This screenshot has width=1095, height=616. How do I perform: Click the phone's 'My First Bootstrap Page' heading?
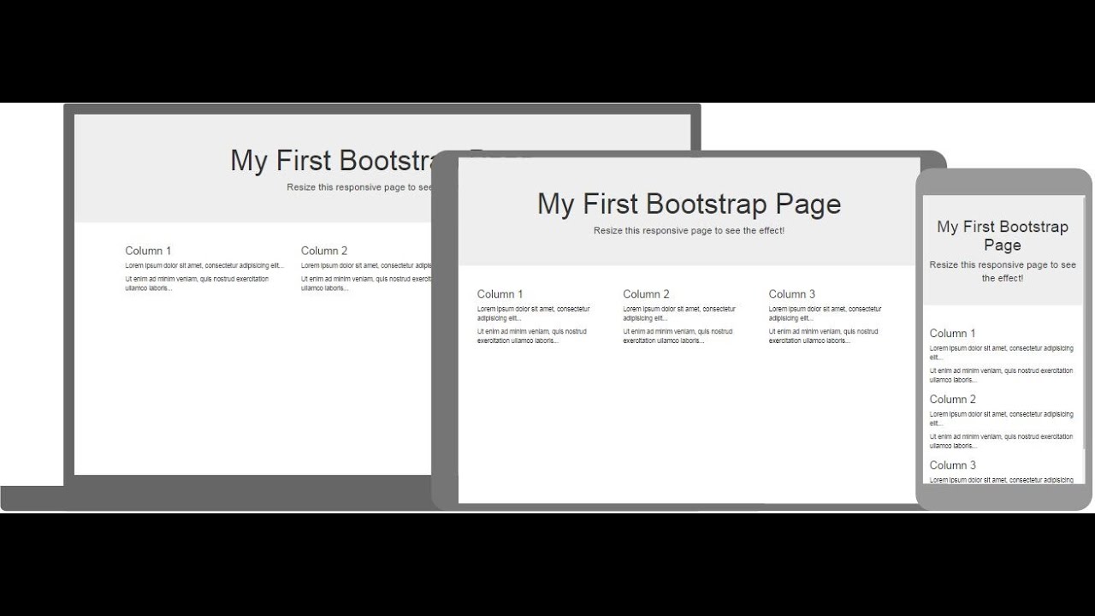click(1003, 236)
